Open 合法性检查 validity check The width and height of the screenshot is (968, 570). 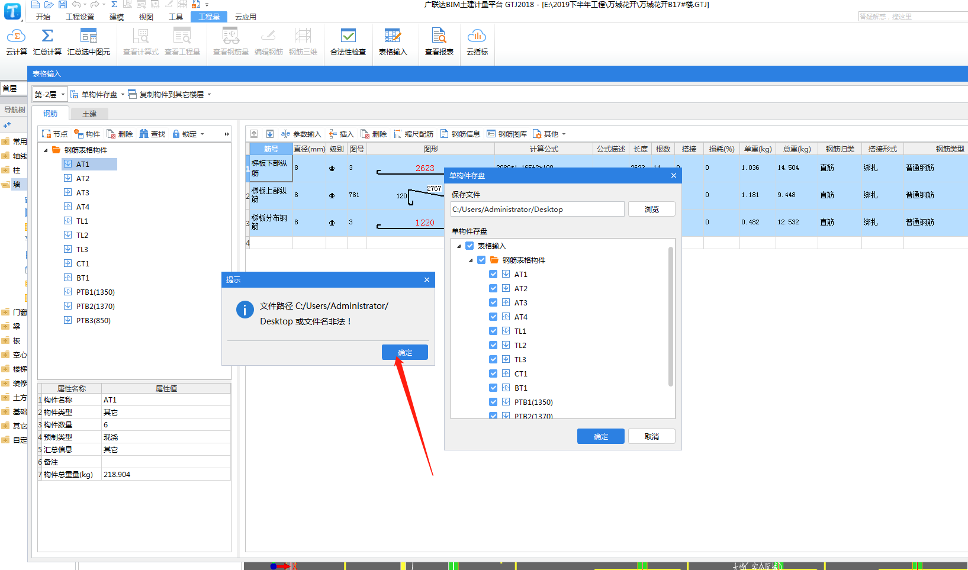tap(348, 42)
